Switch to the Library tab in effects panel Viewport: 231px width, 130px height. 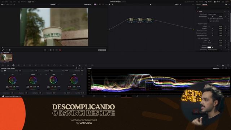(x=199, y=4)
